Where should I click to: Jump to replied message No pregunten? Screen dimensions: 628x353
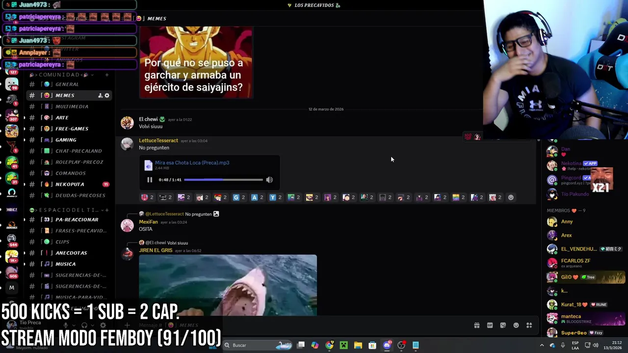click(x=198, y=214)
